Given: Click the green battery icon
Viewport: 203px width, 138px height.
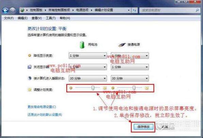Looking at the screenshot, I should tap(82, 45).
